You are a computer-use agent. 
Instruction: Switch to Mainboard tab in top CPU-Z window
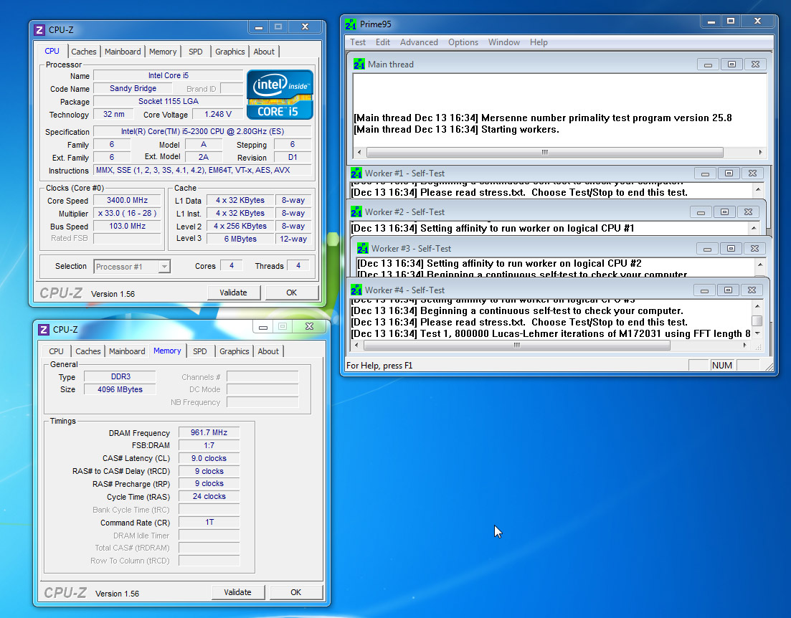click(x=123, y=52)
